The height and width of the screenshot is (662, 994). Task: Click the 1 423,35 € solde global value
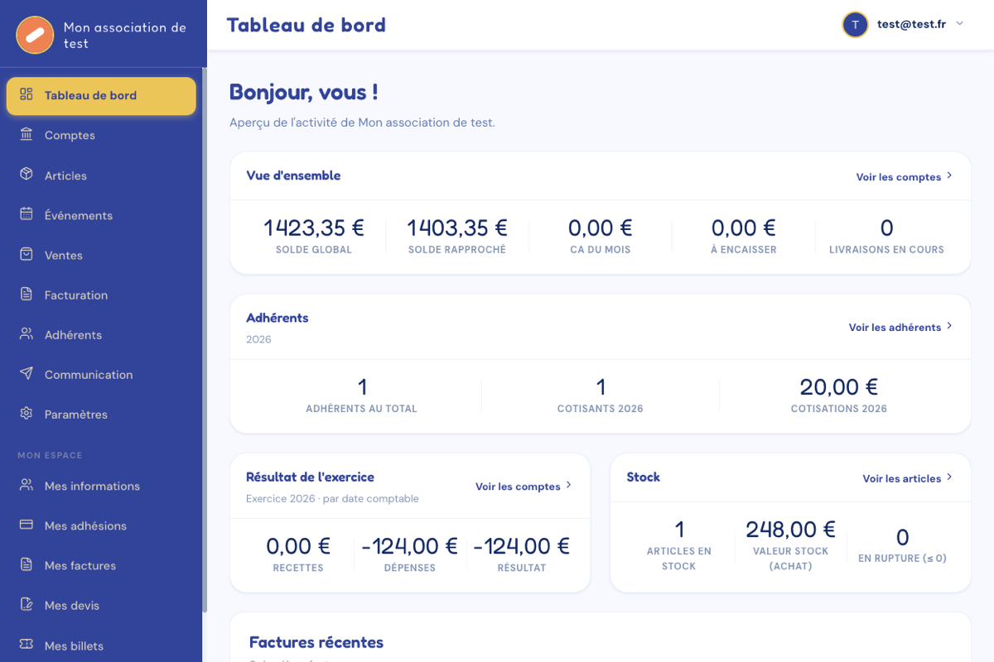coord(314,228)
